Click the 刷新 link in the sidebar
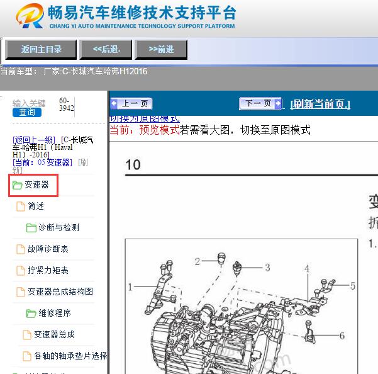 (83, 162)
